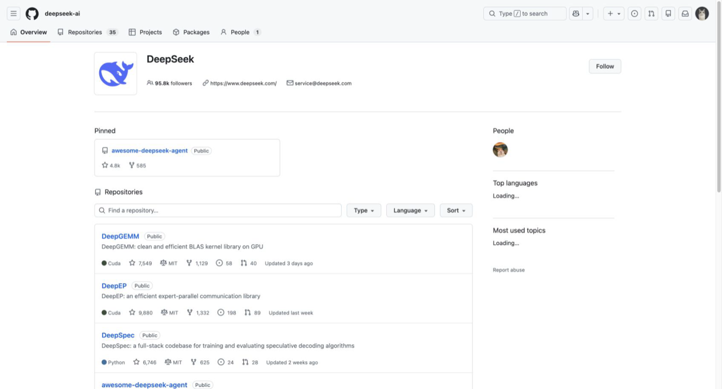
Task: Go to GitHub home via Octocat logo
Action: tap(32, 14)
